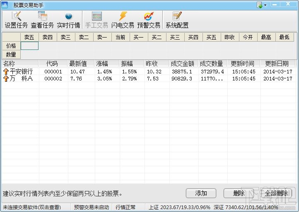
Task: Click turnover amount 90829.3
Action: [182, 79]
